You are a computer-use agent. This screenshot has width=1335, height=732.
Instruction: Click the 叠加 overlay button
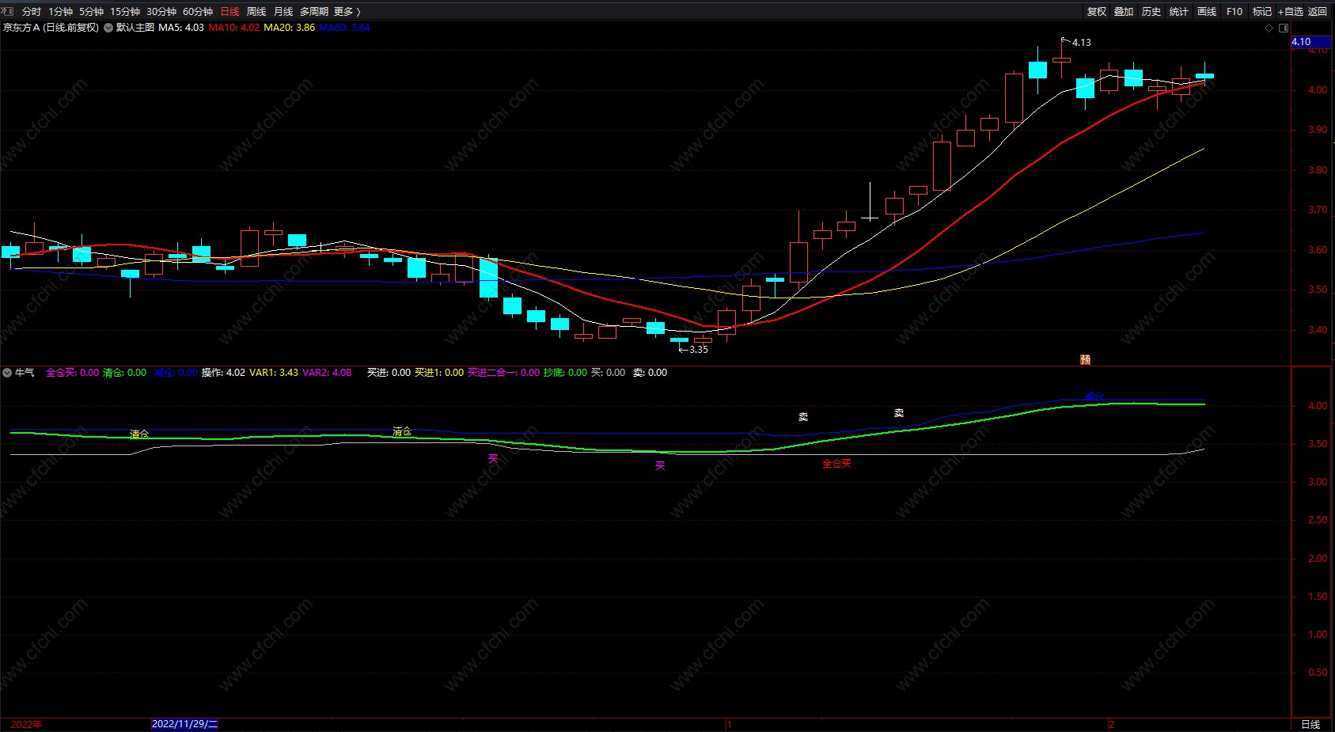click(x=1124, y=12)
